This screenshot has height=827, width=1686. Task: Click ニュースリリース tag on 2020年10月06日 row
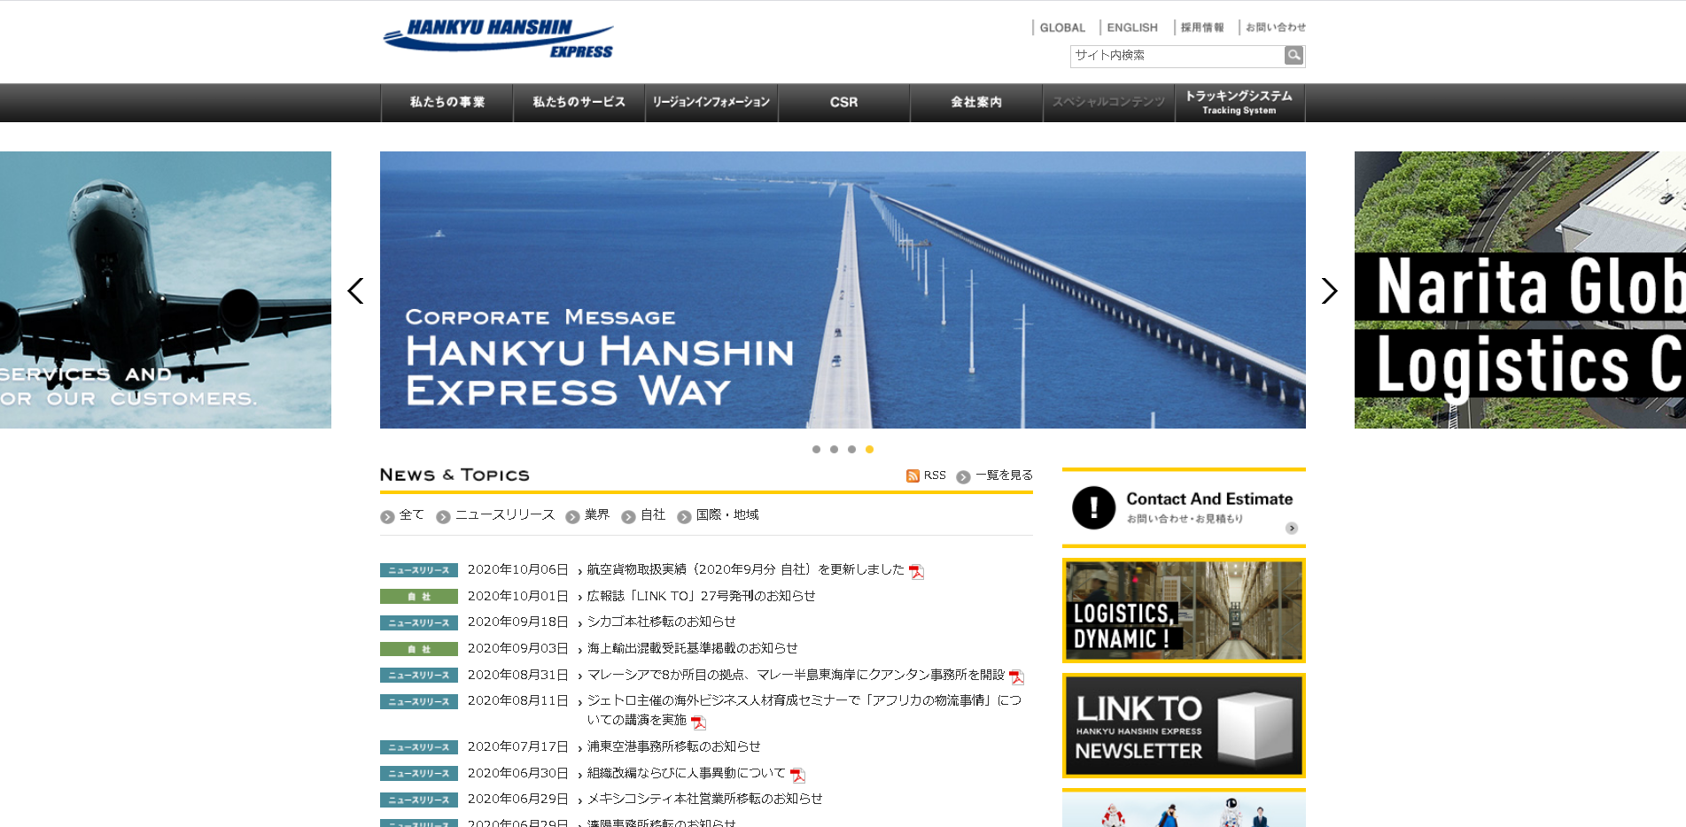(419, 570)
